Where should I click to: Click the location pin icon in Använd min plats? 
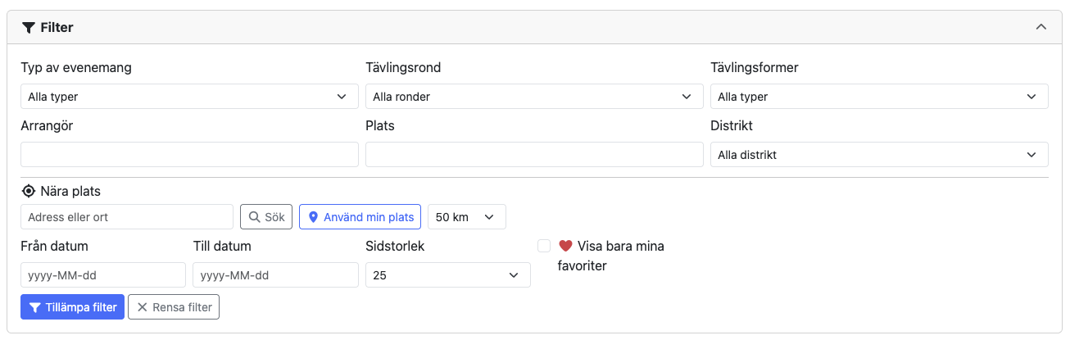(x=313, y=217)
